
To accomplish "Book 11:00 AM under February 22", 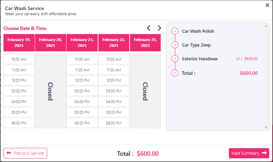I will pyautogui.click(x=114, y=70).
